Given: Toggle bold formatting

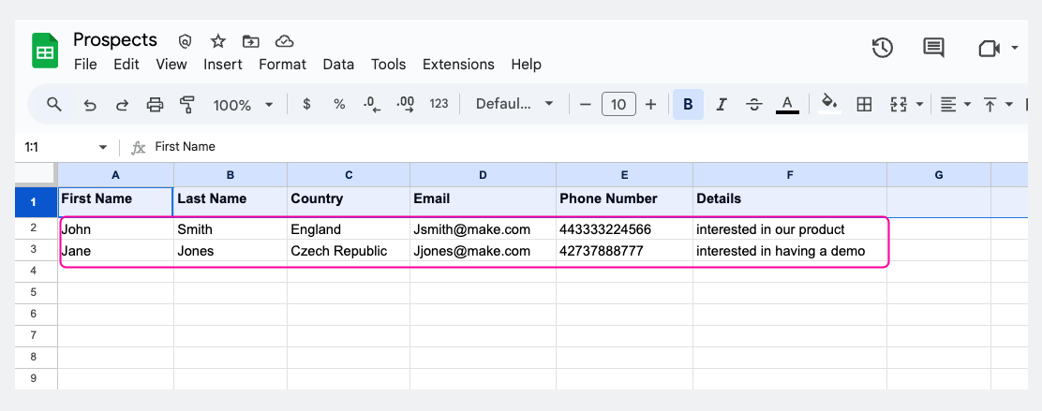Looking at the screenshot, I should point(689,104).
